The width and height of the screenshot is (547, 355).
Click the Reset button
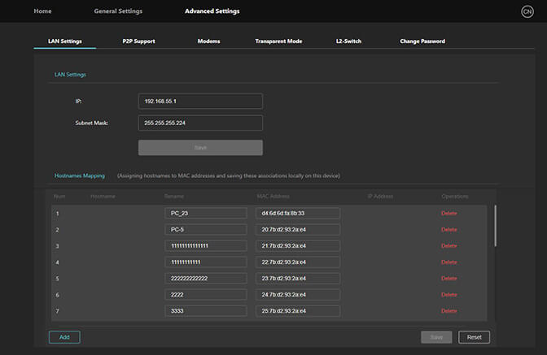coord(474,337)
